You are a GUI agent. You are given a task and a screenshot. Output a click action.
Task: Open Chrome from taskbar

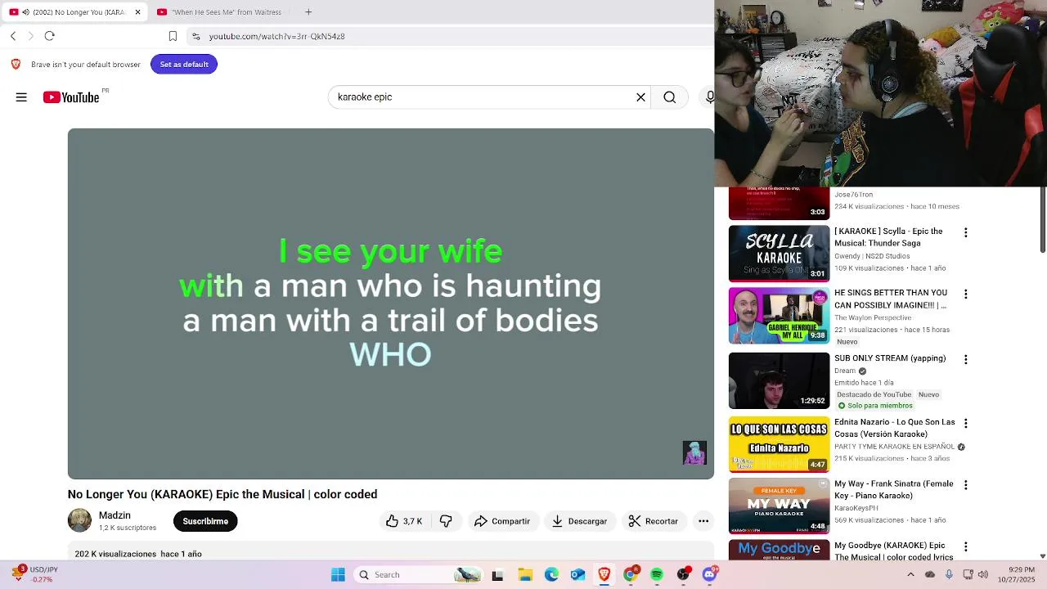click(630, 575)
